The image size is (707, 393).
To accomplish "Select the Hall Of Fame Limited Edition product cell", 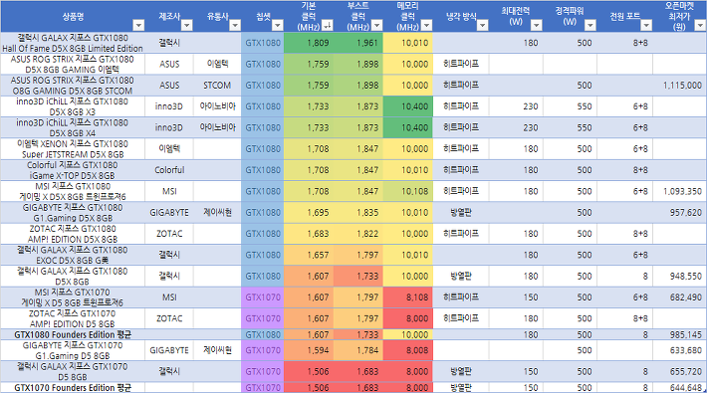I will (73, 43).
